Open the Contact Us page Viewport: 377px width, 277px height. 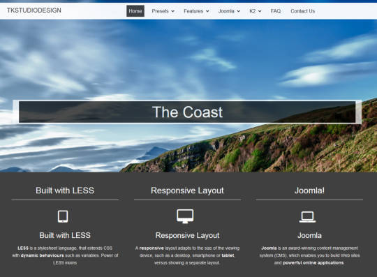click(x=303, y=11)
